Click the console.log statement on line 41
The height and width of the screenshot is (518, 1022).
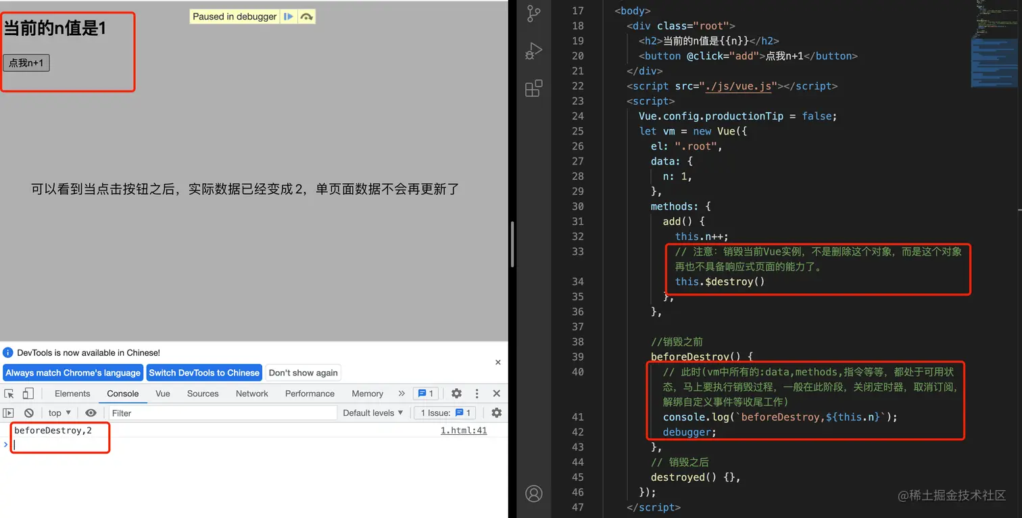pos(780,417)
